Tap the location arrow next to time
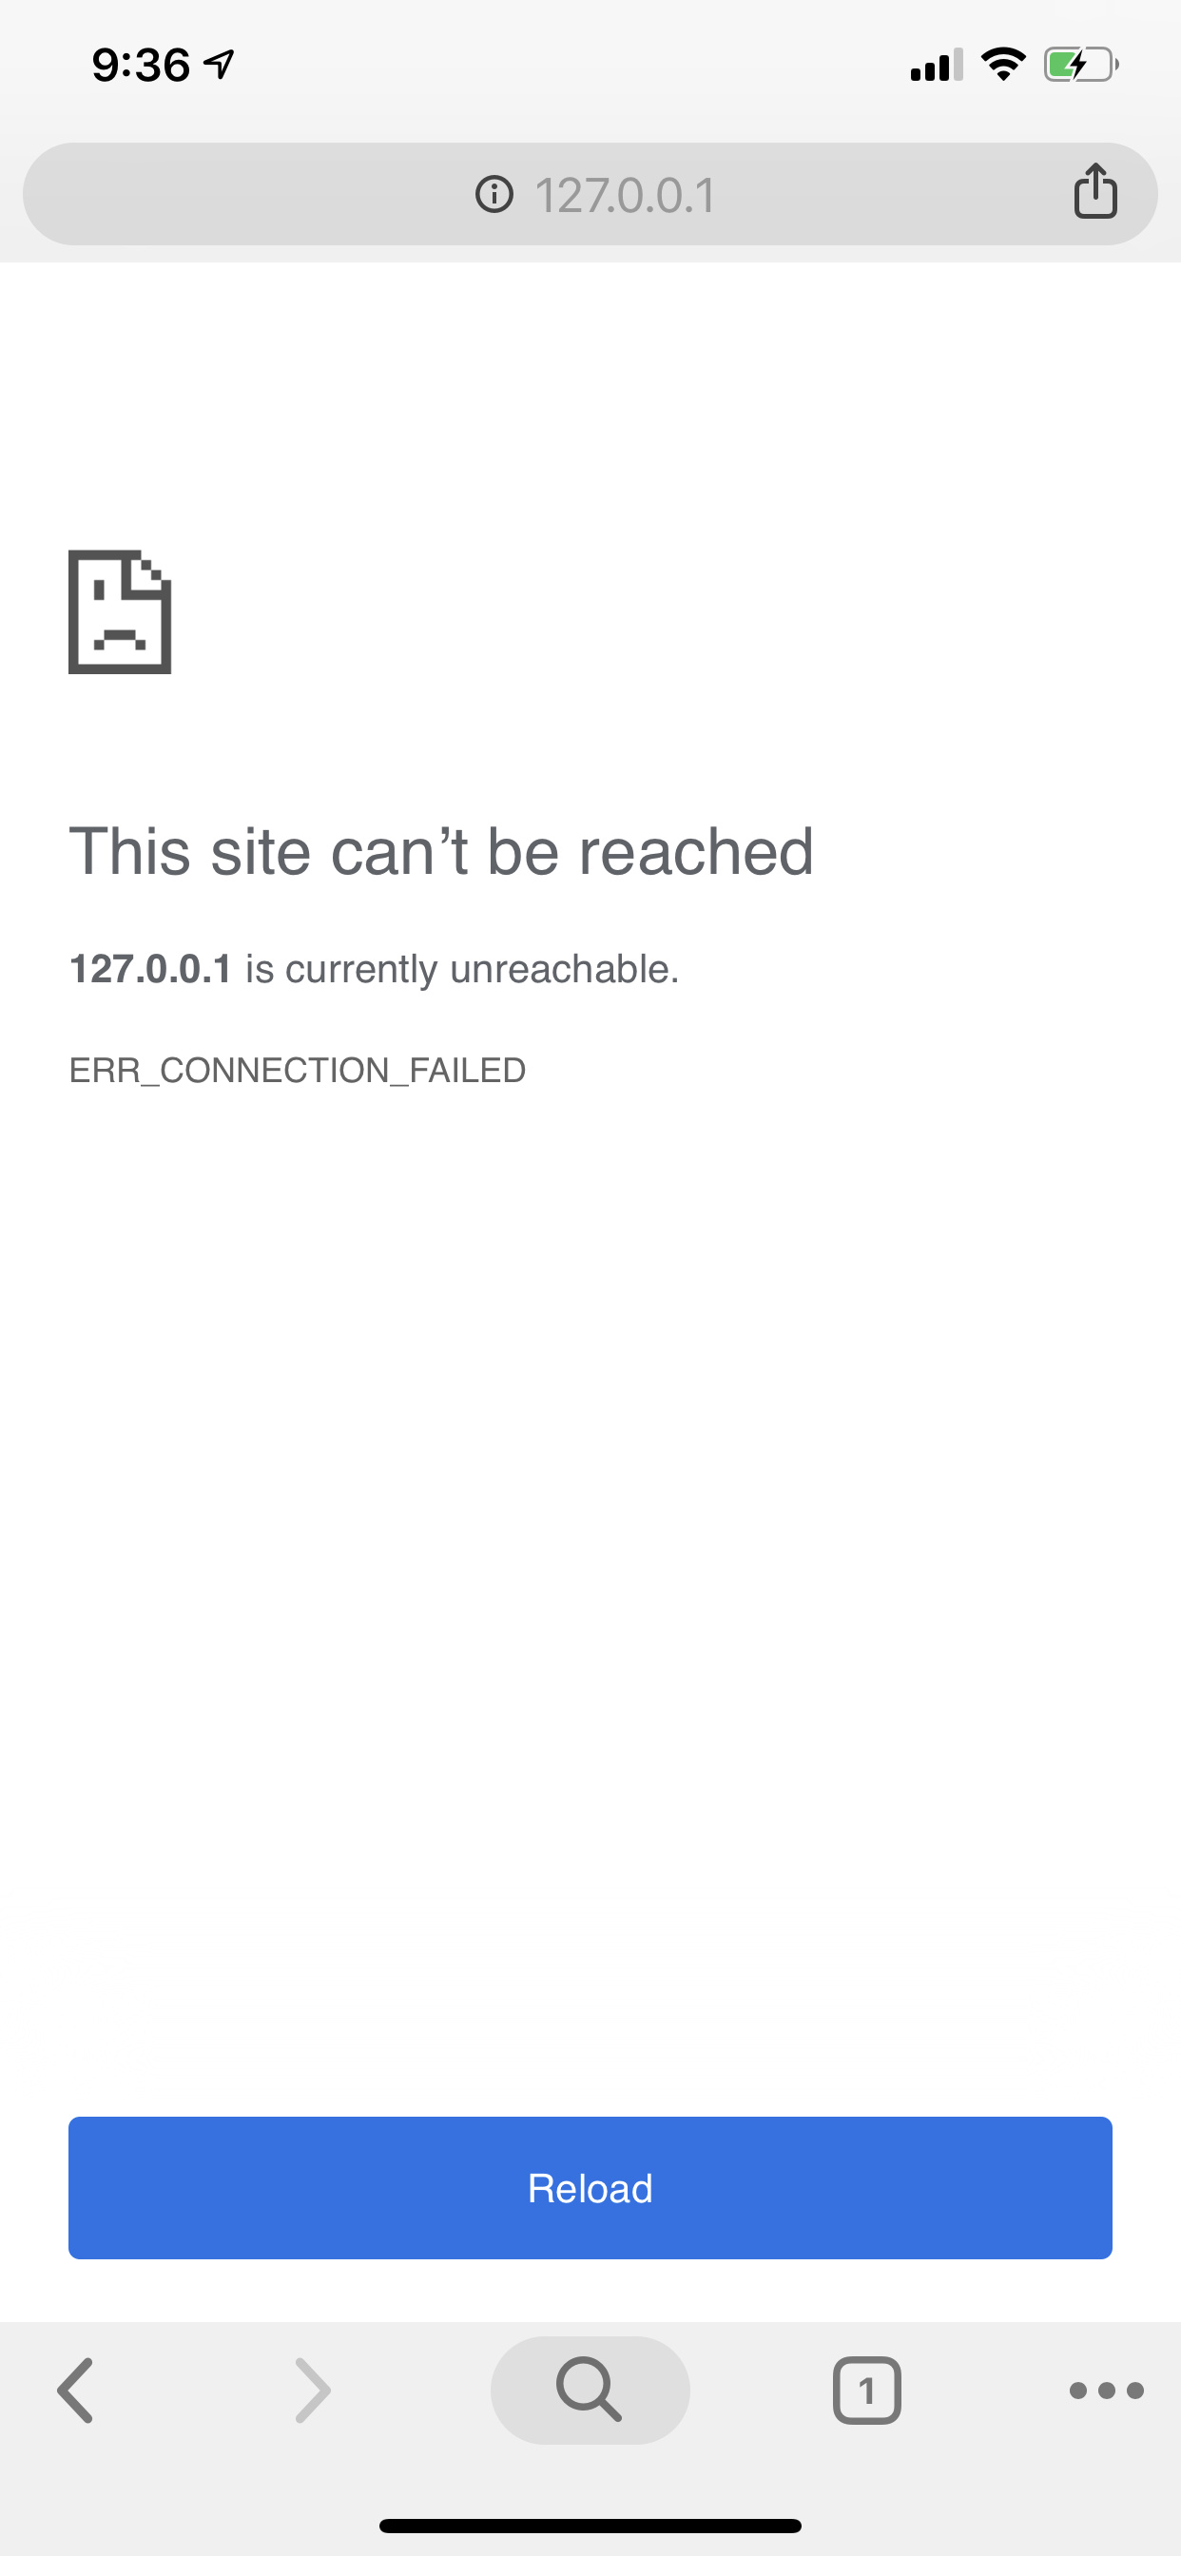This screenshot has width=1181, height=2556. pos(219,66)
